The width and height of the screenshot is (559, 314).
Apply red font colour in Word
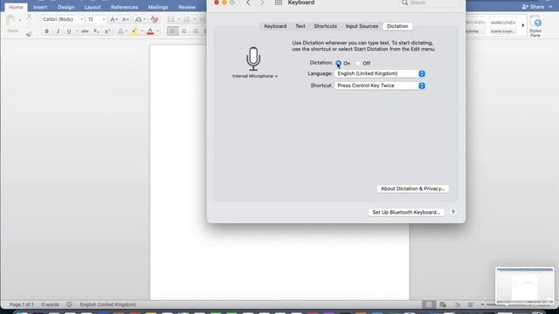(150, 31)
